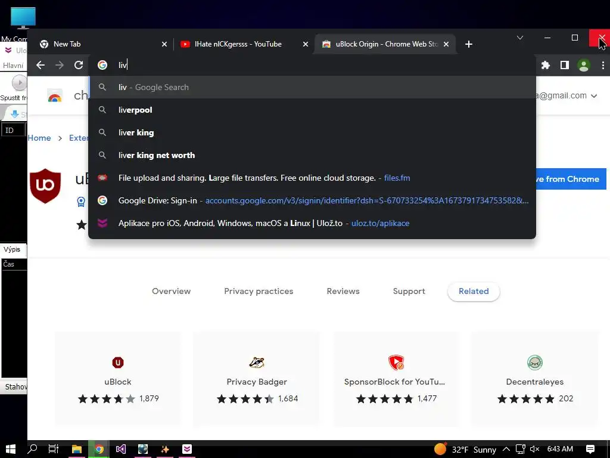
Task: Close the IHate nICKgersss YouTube tab
Action: [x=306, y=44]
